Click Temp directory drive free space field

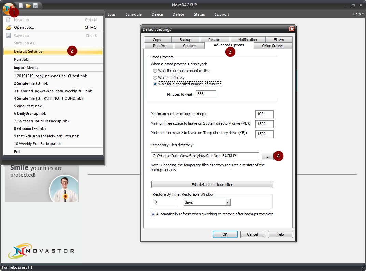(x=265, y=134)
